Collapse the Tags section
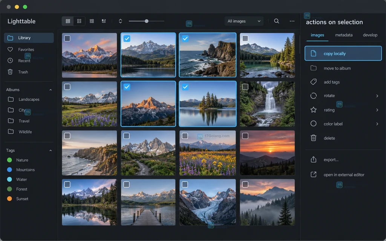 click(51, 151)
